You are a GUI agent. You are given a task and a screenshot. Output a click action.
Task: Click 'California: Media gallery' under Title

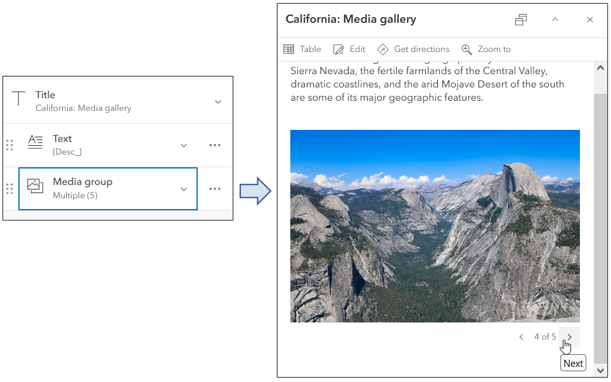coord(84,108)
